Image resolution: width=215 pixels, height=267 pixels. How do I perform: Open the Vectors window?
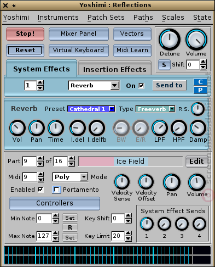tap(132, 34)
